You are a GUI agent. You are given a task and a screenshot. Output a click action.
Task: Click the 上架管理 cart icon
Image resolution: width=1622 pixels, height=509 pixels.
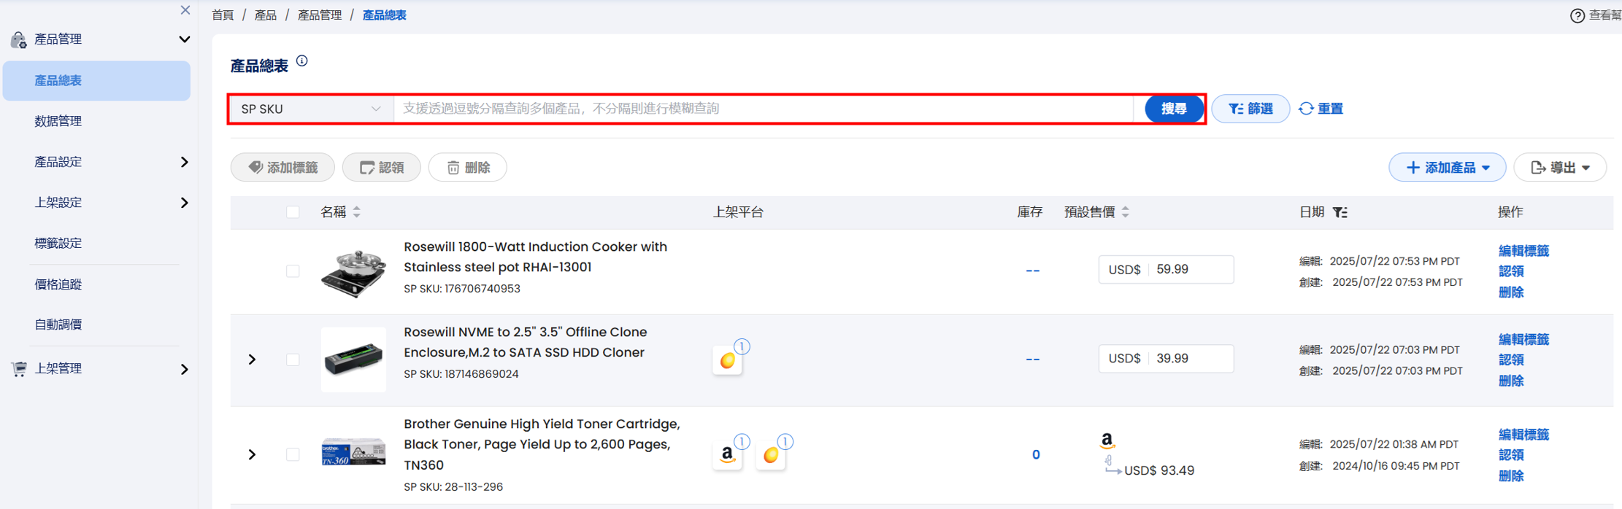(x=19, y=369)
